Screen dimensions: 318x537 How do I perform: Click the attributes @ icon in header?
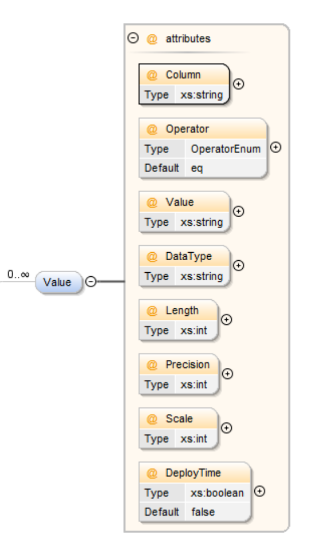coord(152,39)
